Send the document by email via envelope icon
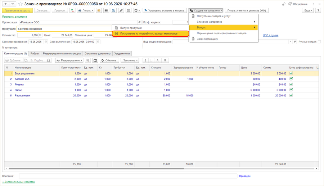 tap(99, 10)
